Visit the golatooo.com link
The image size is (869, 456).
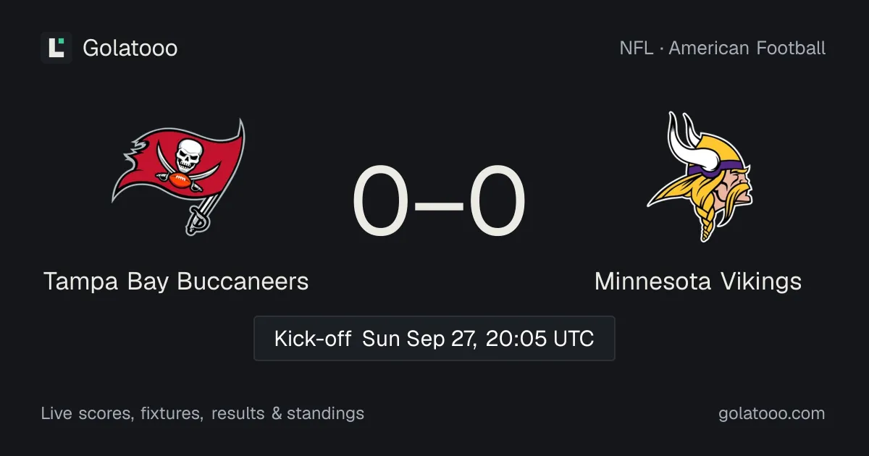pyautogui.click(x=772, y=414)
